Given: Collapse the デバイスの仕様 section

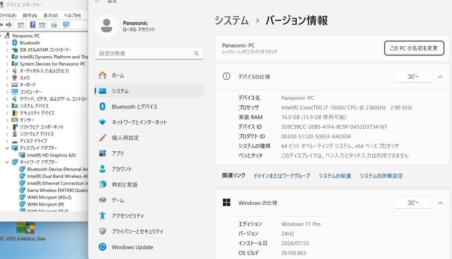Looking at the screenshot, I should coord(440,77).
